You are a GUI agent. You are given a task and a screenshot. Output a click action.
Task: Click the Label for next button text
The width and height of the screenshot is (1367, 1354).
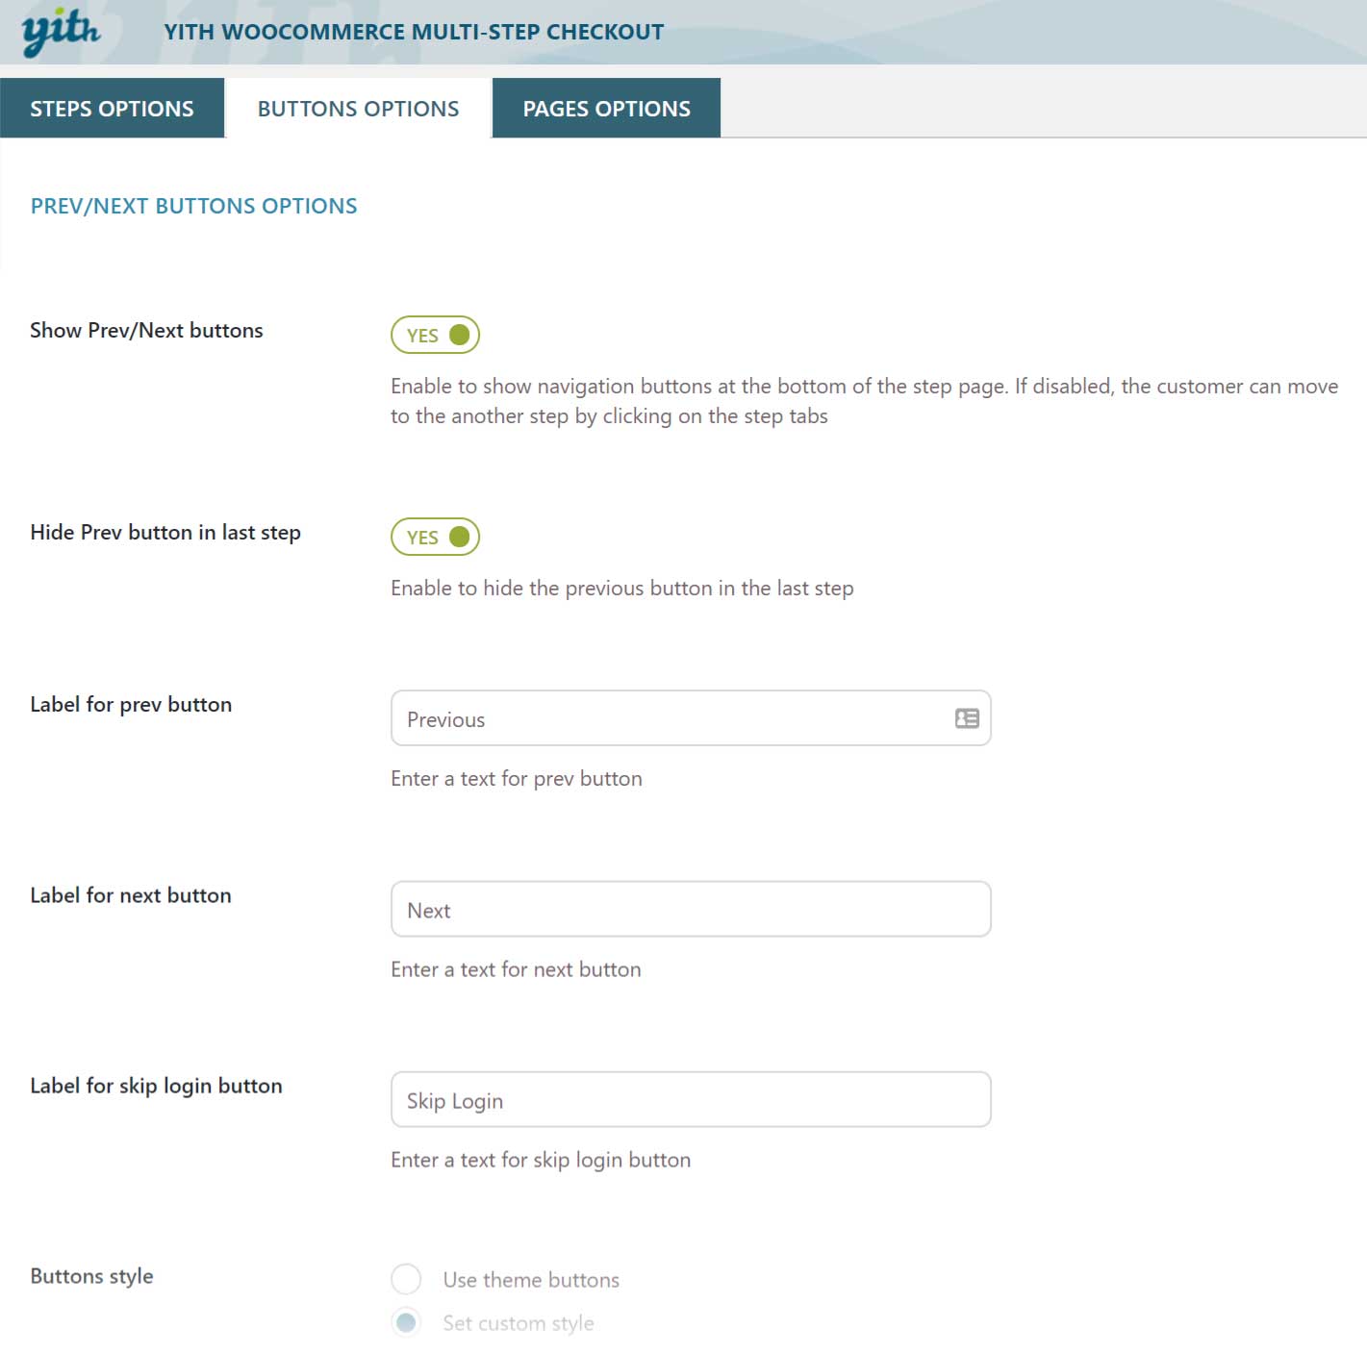pos(131,895)
